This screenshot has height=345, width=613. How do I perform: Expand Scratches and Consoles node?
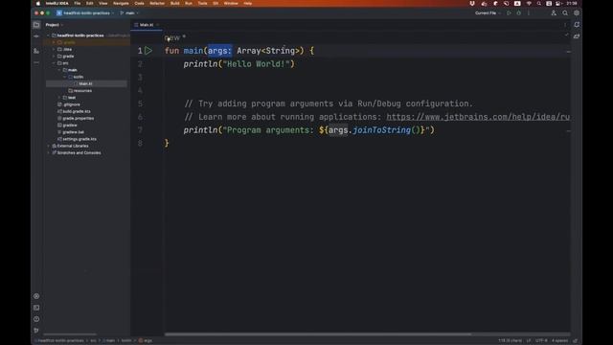coord(49,153)
